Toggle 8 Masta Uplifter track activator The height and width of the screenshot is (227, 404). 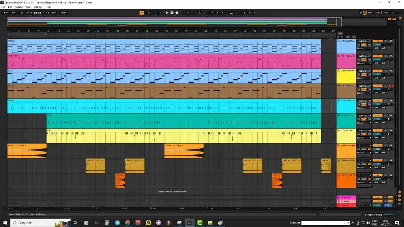(x=378, y=145)
